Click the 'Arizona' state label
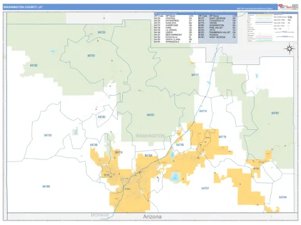This screenshot has width=301, height=225. point(152,217)
